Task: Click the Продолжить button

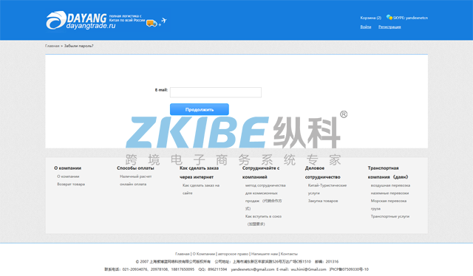Action: point(200,109)
